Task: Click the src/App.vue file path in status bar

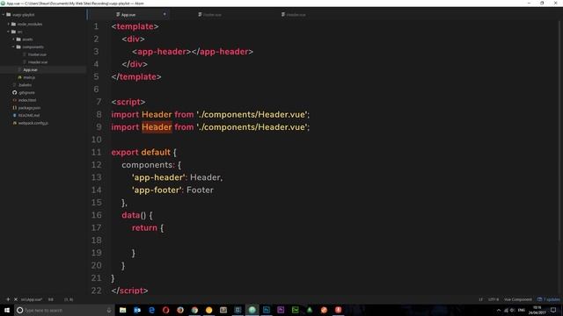Action: tap(32, 299)
